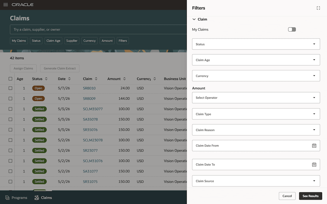The width and height of the screenshot is (327, 204).
Task: Open the Claim Age dropdown in Filters
Action: coord(256,60)
